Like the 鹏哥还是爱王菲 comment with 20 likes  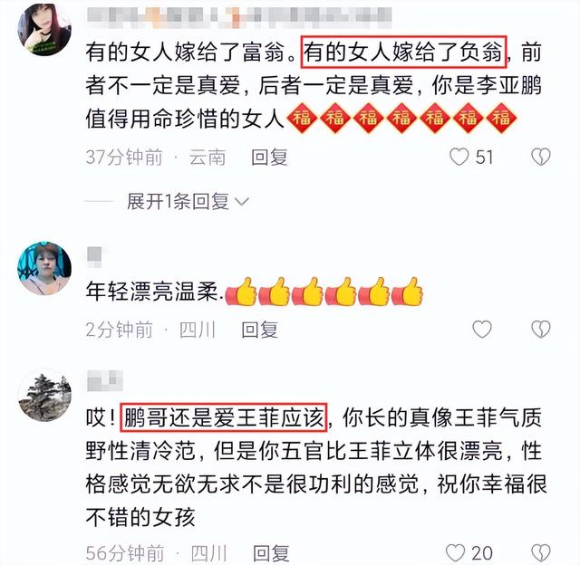tap(455, 553)
